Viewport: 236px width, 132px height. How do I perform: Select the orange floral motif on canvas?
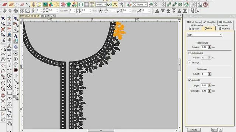[x=119, y=31]
